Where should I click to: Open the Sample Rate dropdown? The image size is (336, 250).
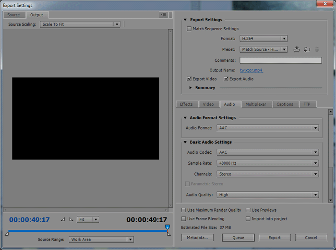click(x=267, y=163)
